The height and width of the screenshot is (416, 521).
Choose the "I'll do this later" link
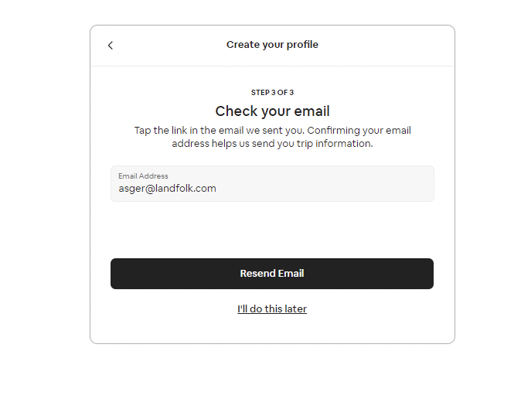272,309
